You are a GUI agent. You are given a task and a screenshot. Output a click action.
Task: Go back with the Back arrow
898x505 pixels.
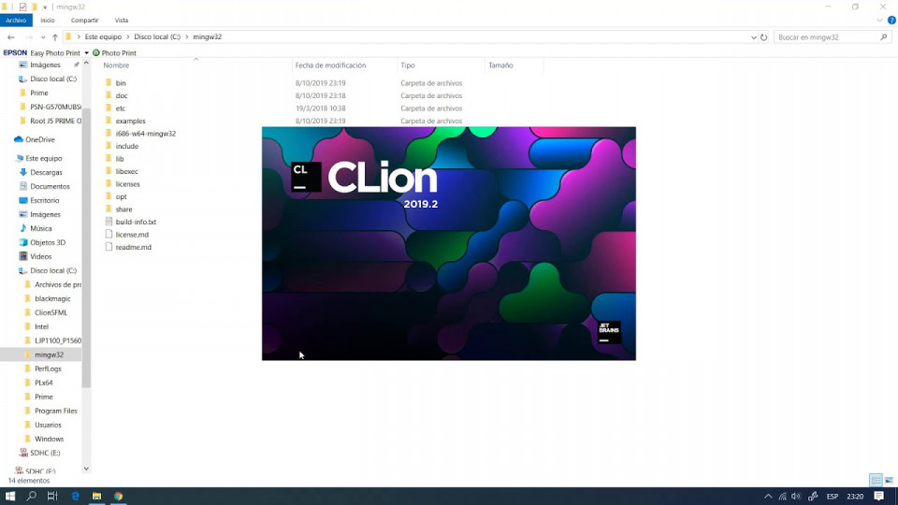[x=11, y=37]
